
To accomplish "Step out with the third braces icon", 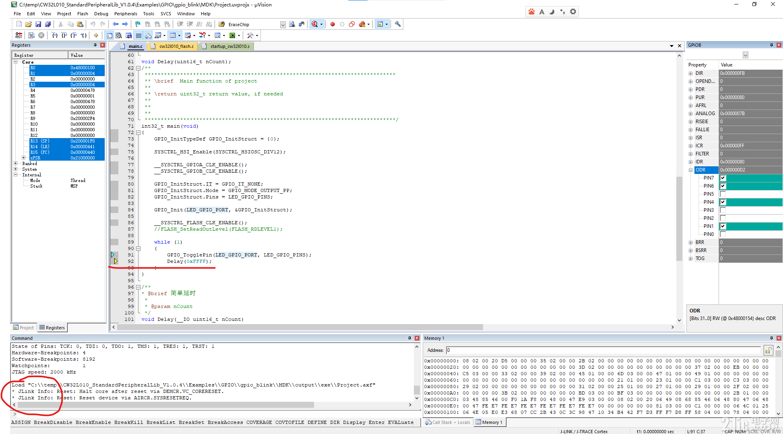I will (74, 35).
